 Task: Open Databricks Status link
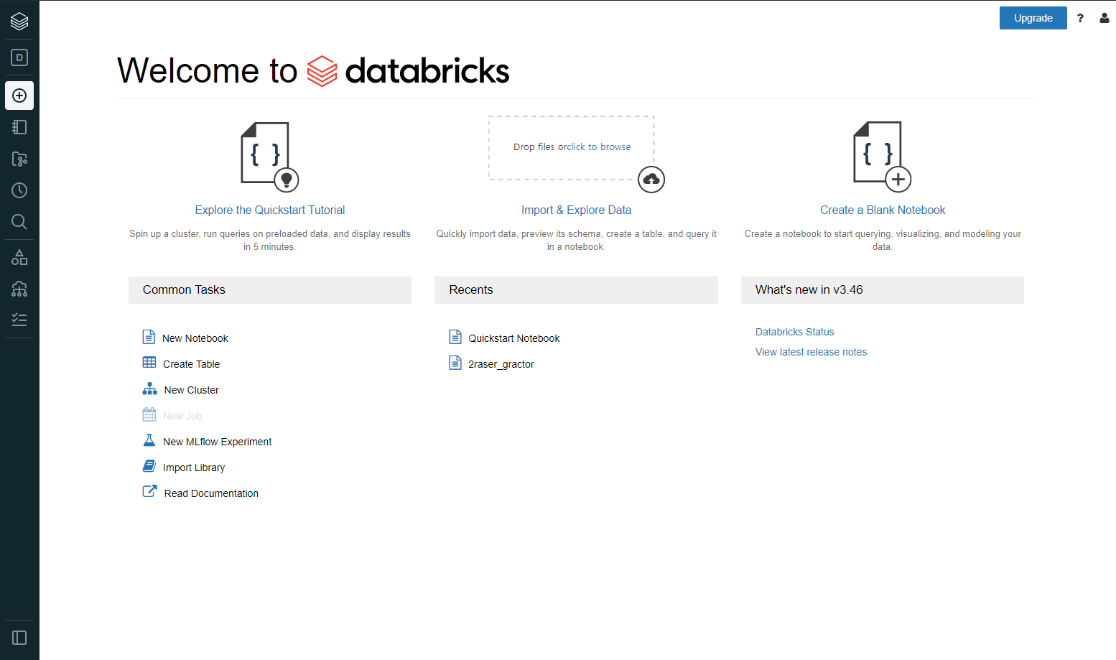coord(794,332)
